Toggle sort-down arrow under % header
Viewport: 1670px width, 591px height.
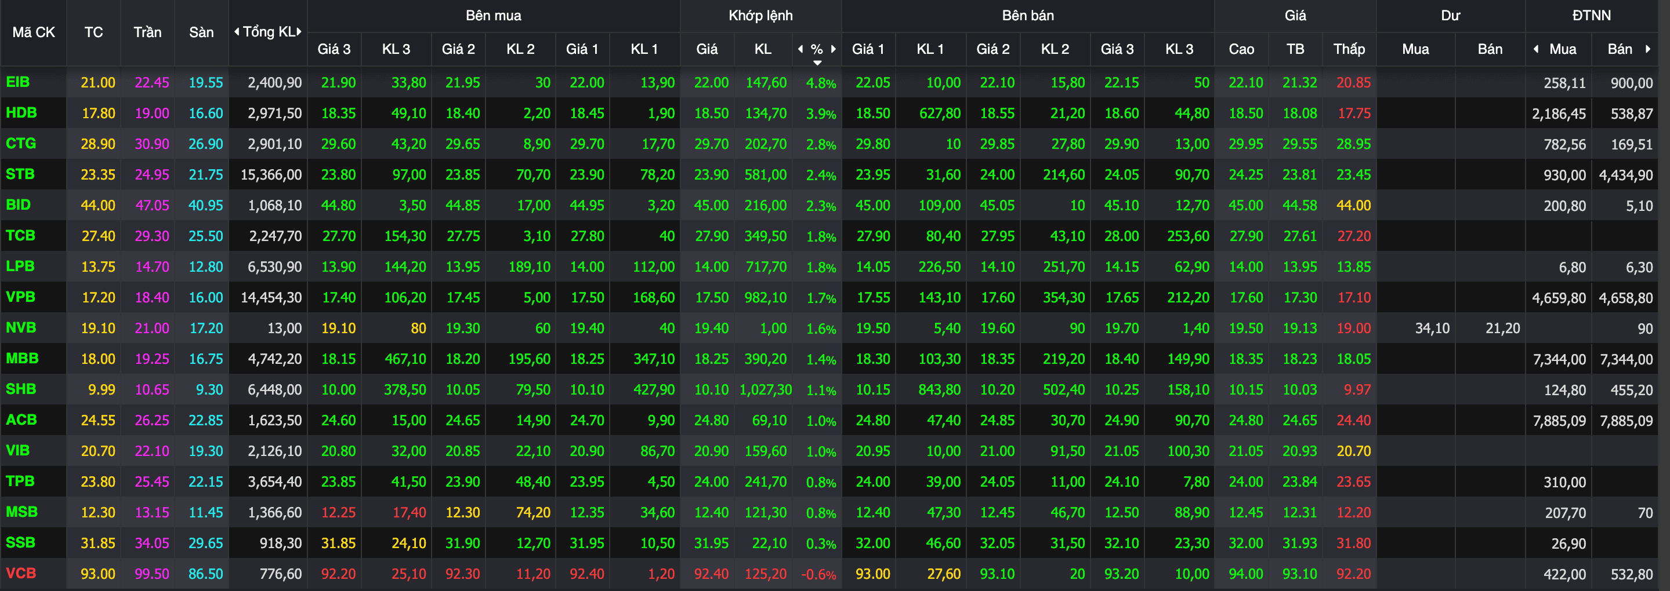pyautogui.click(x=817, y=62)
